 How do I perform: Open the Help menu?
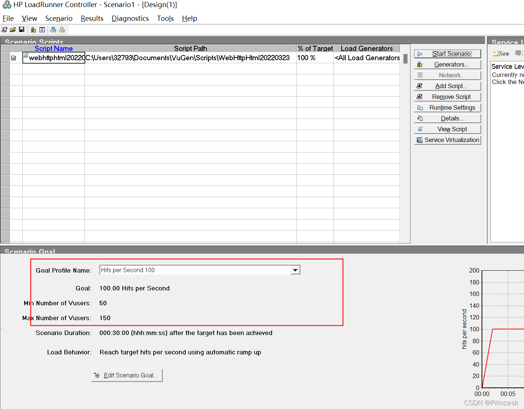[189, 18]
